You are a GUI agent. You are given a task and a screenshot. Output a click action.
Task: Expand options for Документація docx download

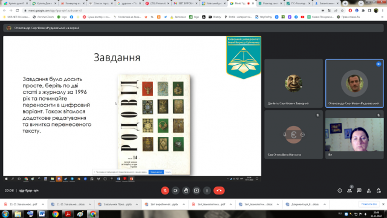tap(325, 205)
